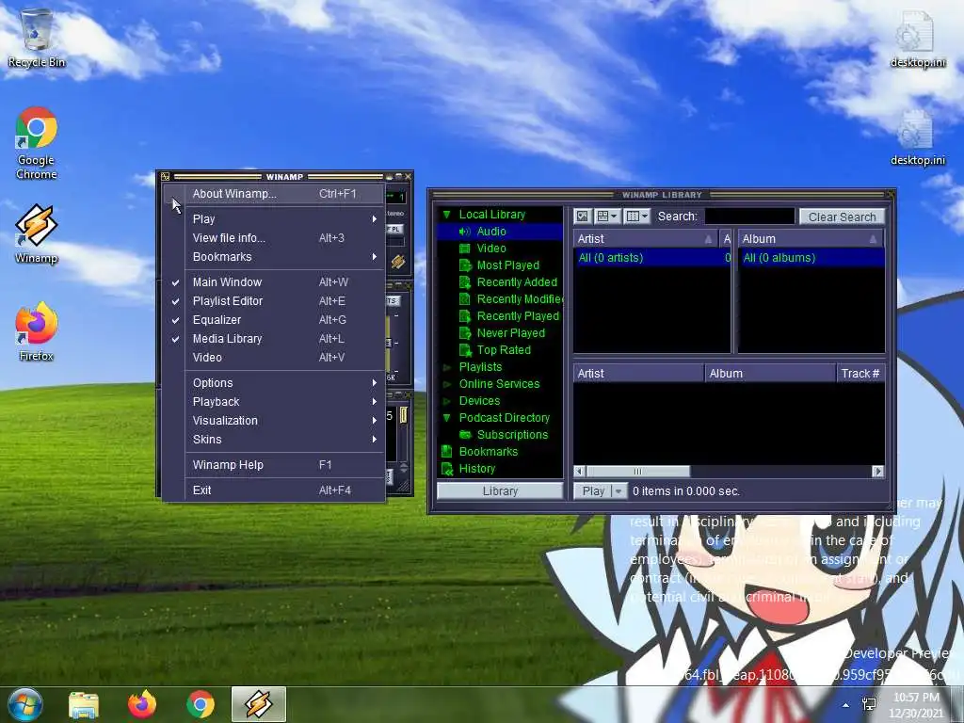
Task: Open Google Chrome desktop shortcut
Action: [37, 143]
